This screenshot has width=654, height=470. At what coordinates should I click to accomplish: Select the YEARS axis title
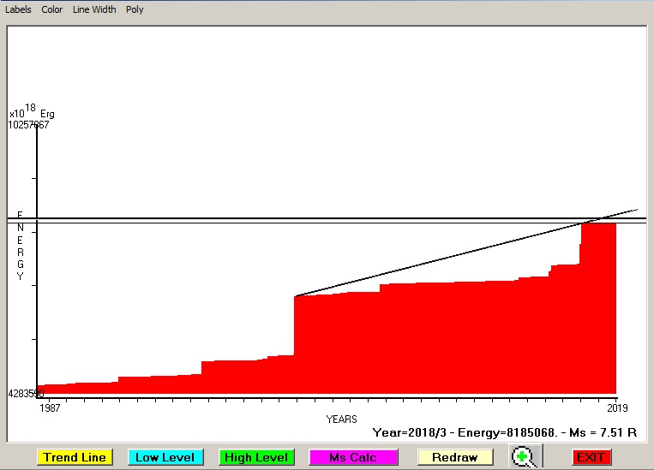tap(341, 419)
